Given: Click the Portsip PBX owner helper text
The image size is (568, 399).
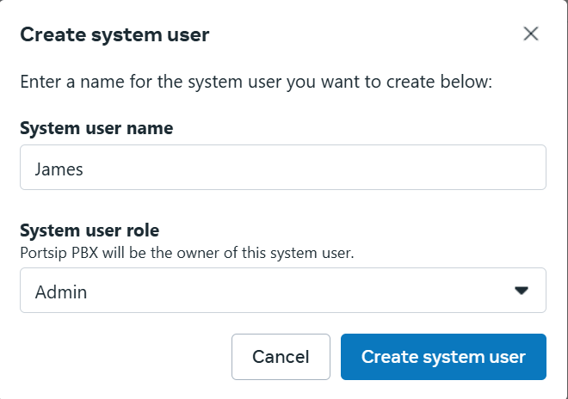Looking at the screenshot, I should click(x=187, y=253).
